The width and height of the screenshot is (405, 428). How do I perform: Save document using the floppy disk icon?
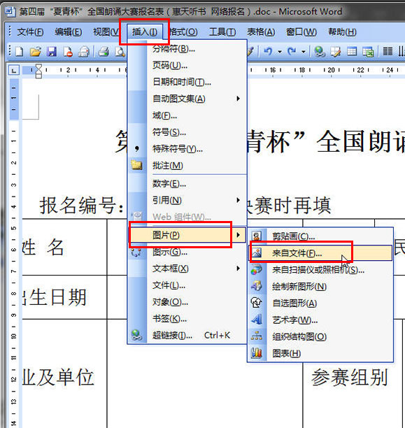pos(52,51)
